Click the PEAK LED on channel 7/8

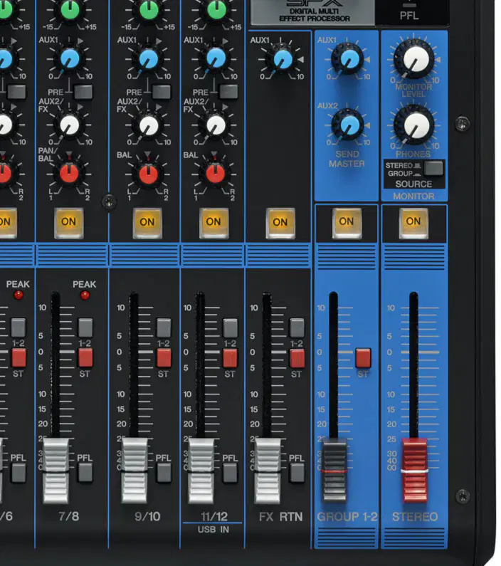85,295
